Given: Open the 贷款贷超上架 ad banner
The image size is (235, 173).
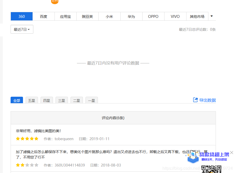Looking at the screenshot, I should pos(208,157).
